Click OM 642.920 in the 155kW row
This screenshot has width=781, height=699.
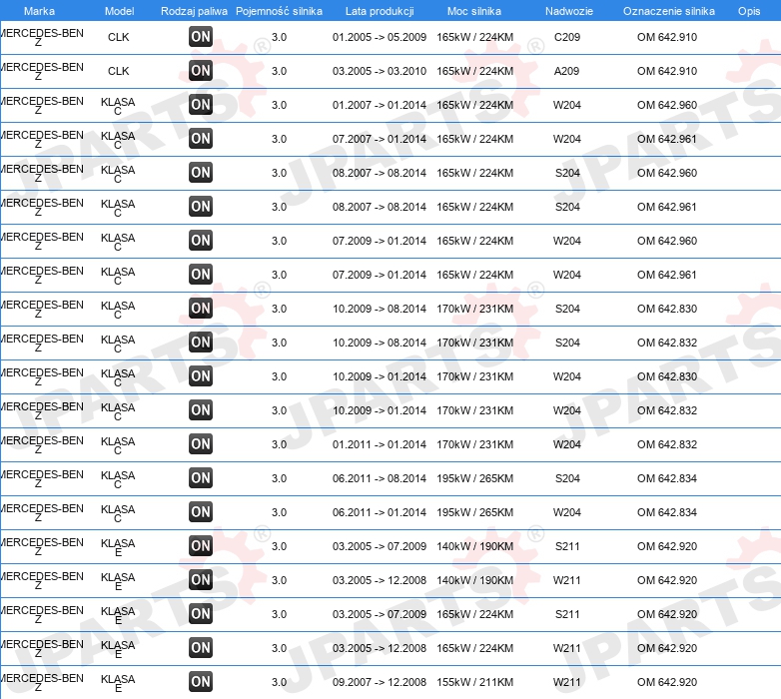tap(667, 682)
